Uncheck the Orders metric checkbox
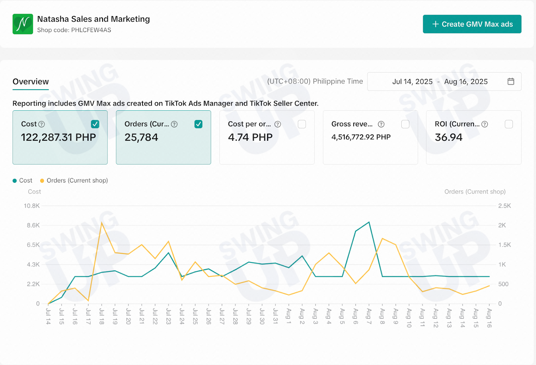 point(199,124)
